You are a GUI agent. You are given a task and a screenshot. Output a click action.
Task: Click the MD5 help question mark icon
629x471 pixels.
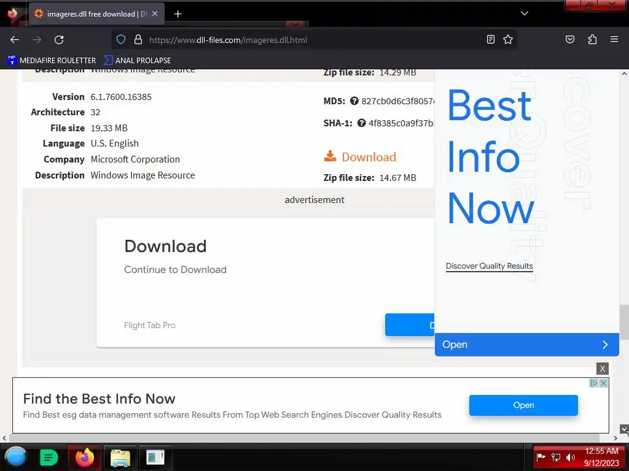[x=354, y=101]
